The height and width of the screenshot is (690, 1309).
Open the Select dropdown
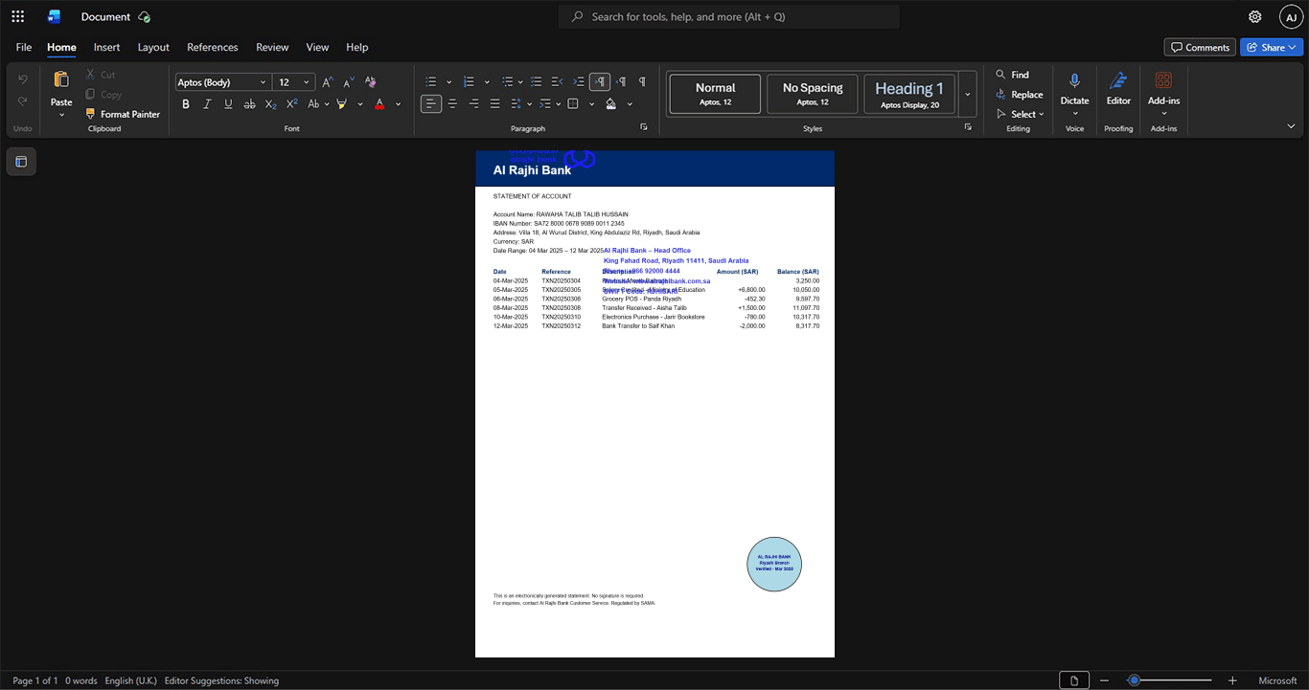(x=1020, y=114)
